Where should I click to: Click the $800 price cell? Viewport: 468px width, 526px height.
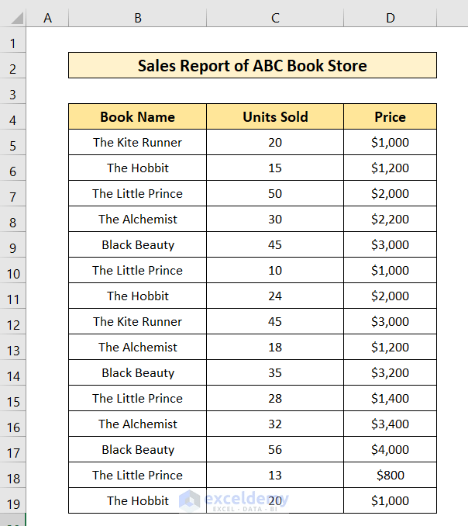point(390,475)
